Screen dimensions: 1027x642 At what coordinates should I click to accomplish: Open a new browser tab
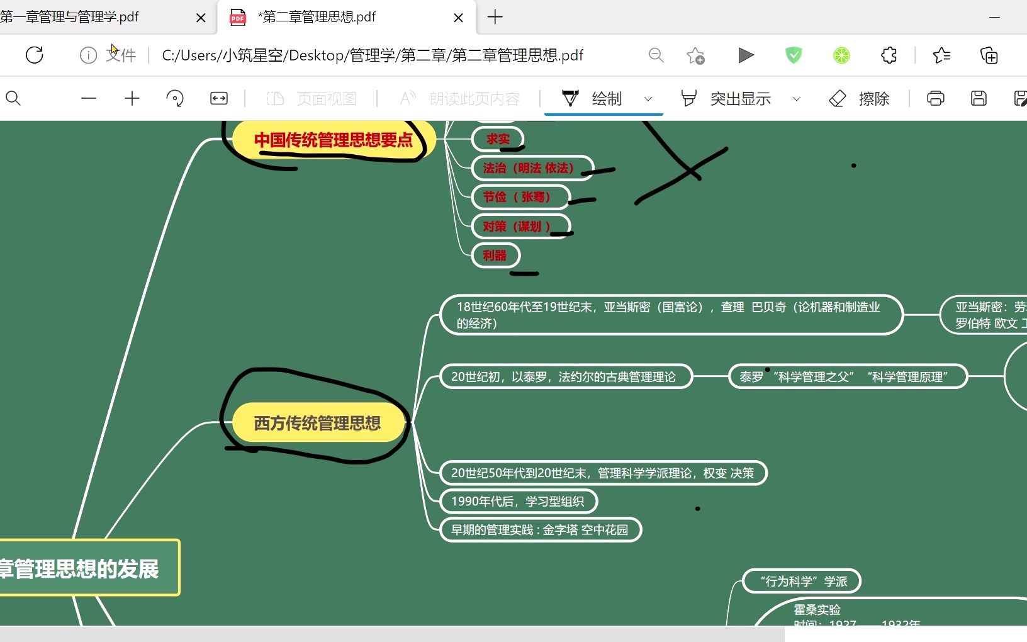point(495,17)
